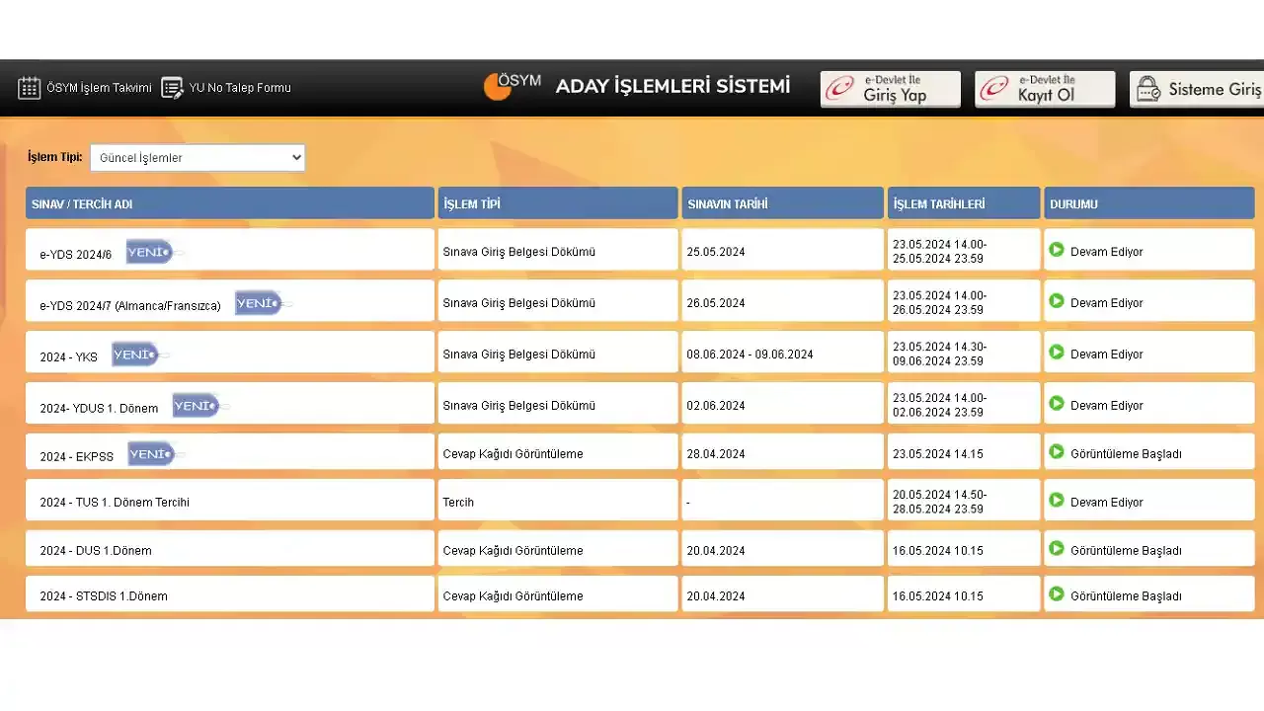
Task: Click green status icon in YDUS 1. Dönem row
Action: (1057, 404)
